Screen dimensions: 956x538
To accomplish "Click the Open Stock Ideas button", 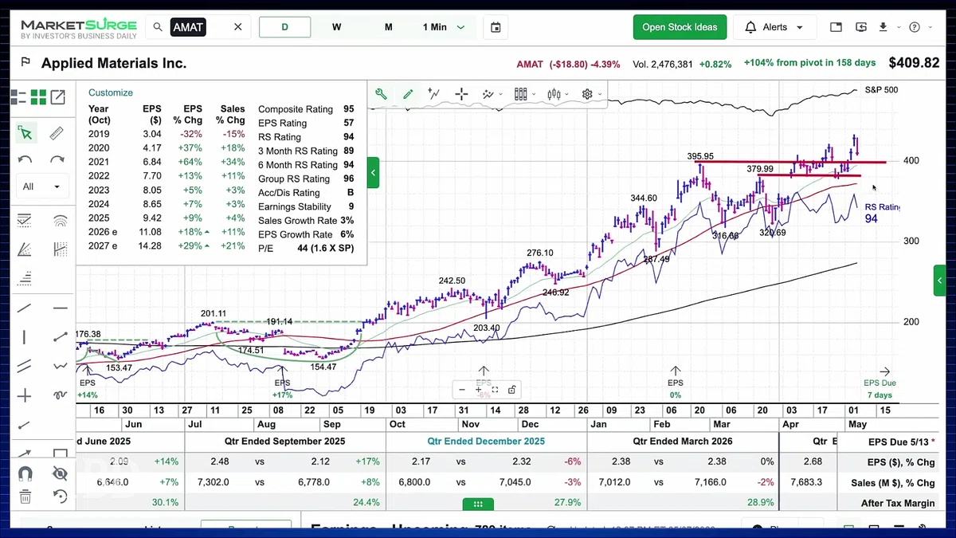I will [x=680, y=27].
